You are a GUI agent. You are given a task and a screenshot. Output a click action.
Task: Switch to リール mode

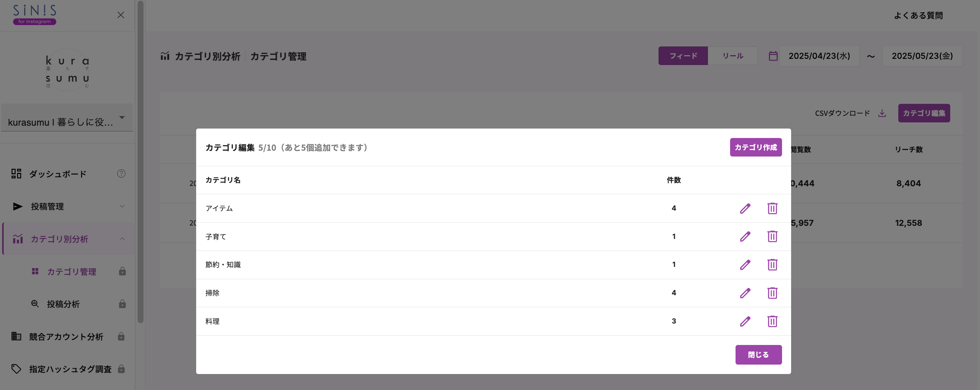pos(733,56)
